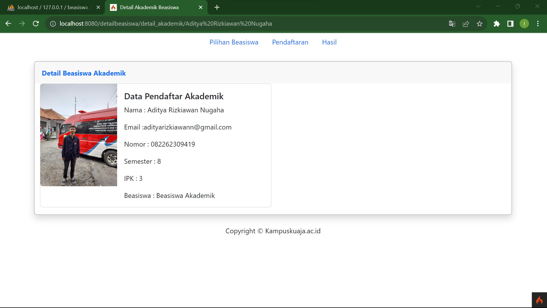Image resolution: width=547 pixels, height=308 pixels.
Task: Minimize the Chrome window
Action: 498,6
